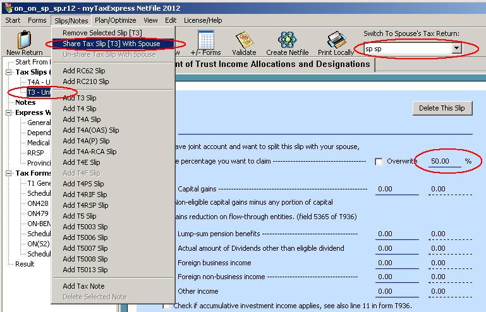Viewport: 486px width, 312px height.
Task: Open the ON(S2) form tree item
Action: click(39, 244)
